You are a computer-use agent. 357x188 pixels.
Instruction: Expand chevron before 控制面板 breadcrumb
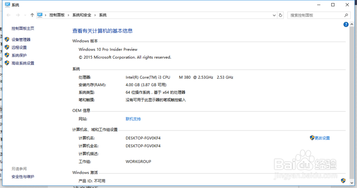(x=46, y=15)
